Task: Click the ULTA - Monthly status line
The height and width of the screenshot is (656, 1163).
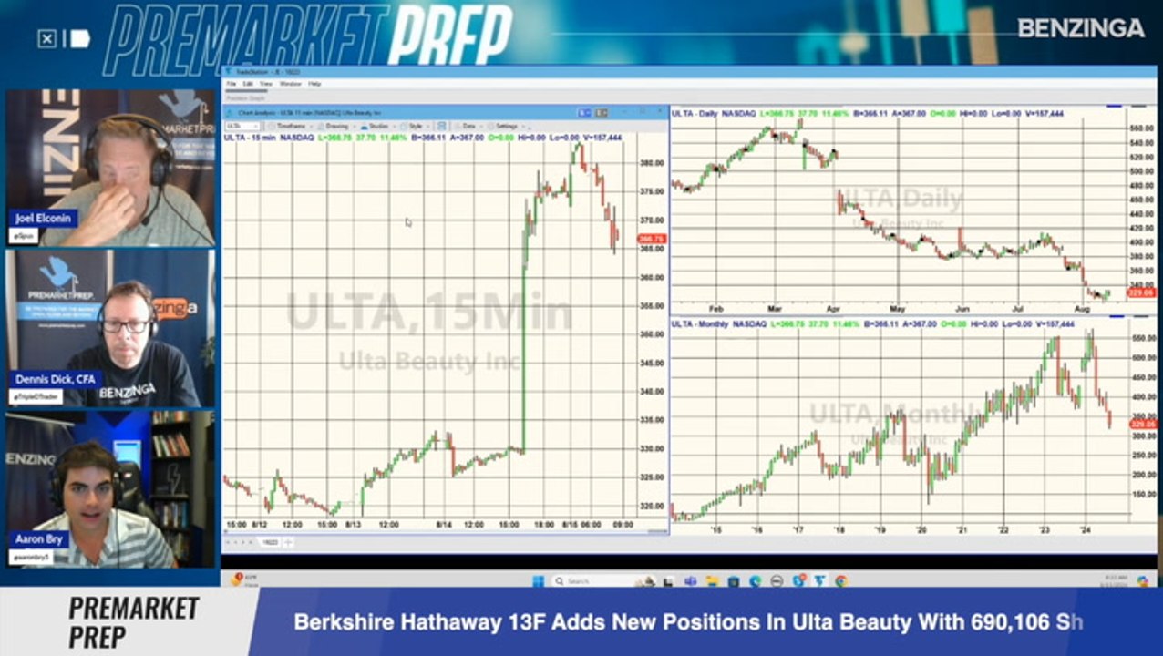Action: coord(873,323)
